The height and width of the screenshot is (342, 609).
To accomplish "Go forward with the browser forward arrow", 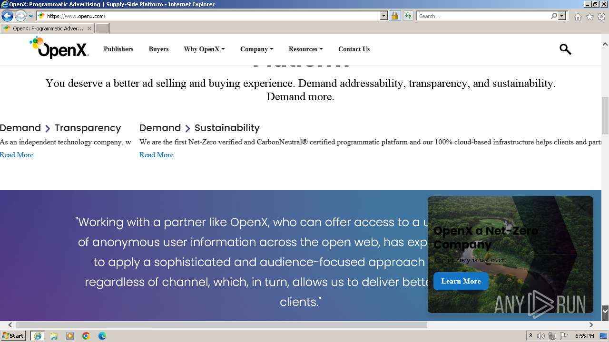I will click(x=20, y=16).
